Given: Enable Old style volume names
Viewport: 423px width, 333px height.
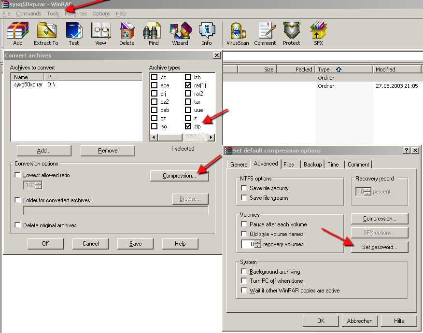Looking at the screenshot, I should click(x=244, y=234).
